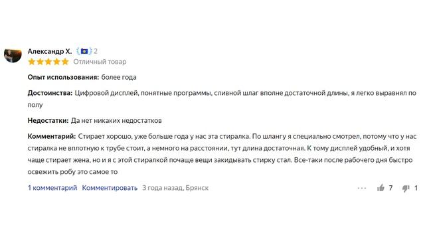Viewport: 425px width, 239px height.
Task: Select the first rating star
Action: click(32, 62)
